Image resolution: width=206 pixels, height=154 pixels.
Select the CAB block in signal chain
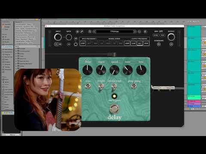coord(133,43)
